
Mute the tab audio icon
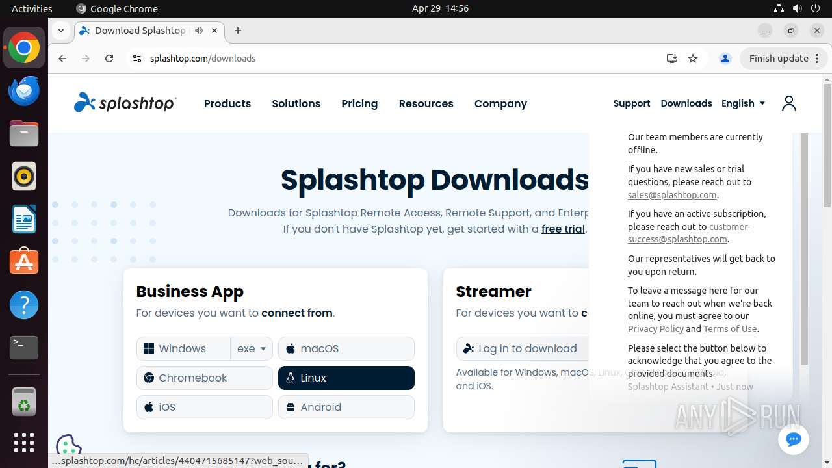199,31
